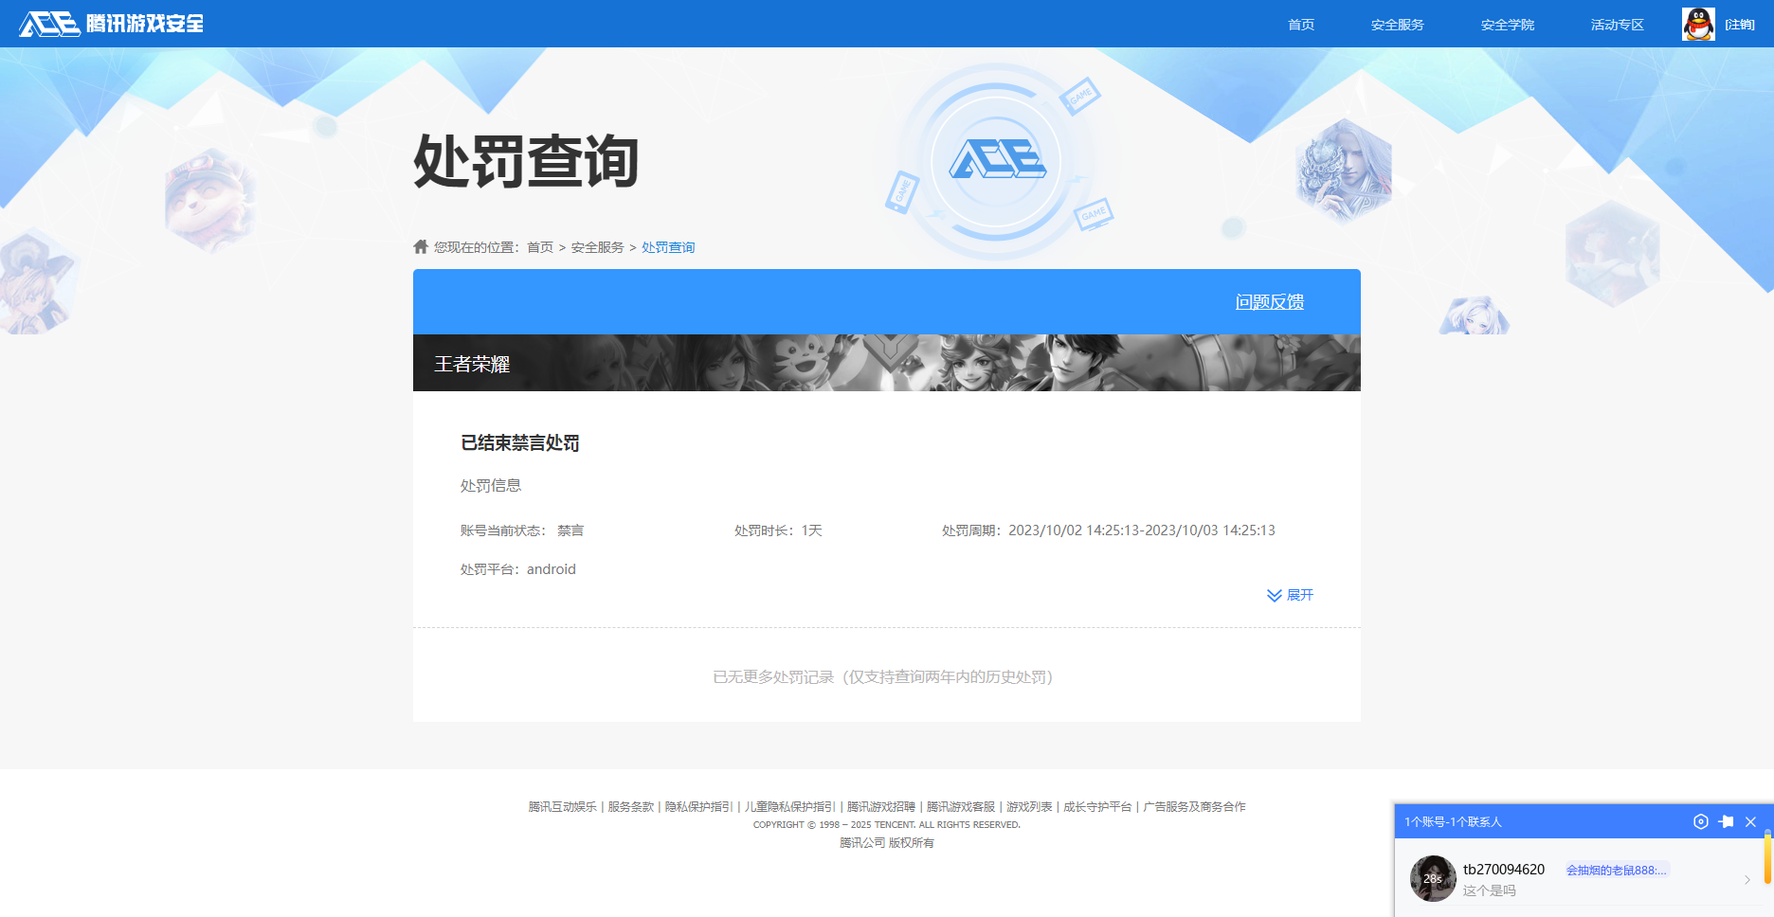Click the [注销] logout link
Screen dimensions: 1774x917
(x=1740, y=25)
